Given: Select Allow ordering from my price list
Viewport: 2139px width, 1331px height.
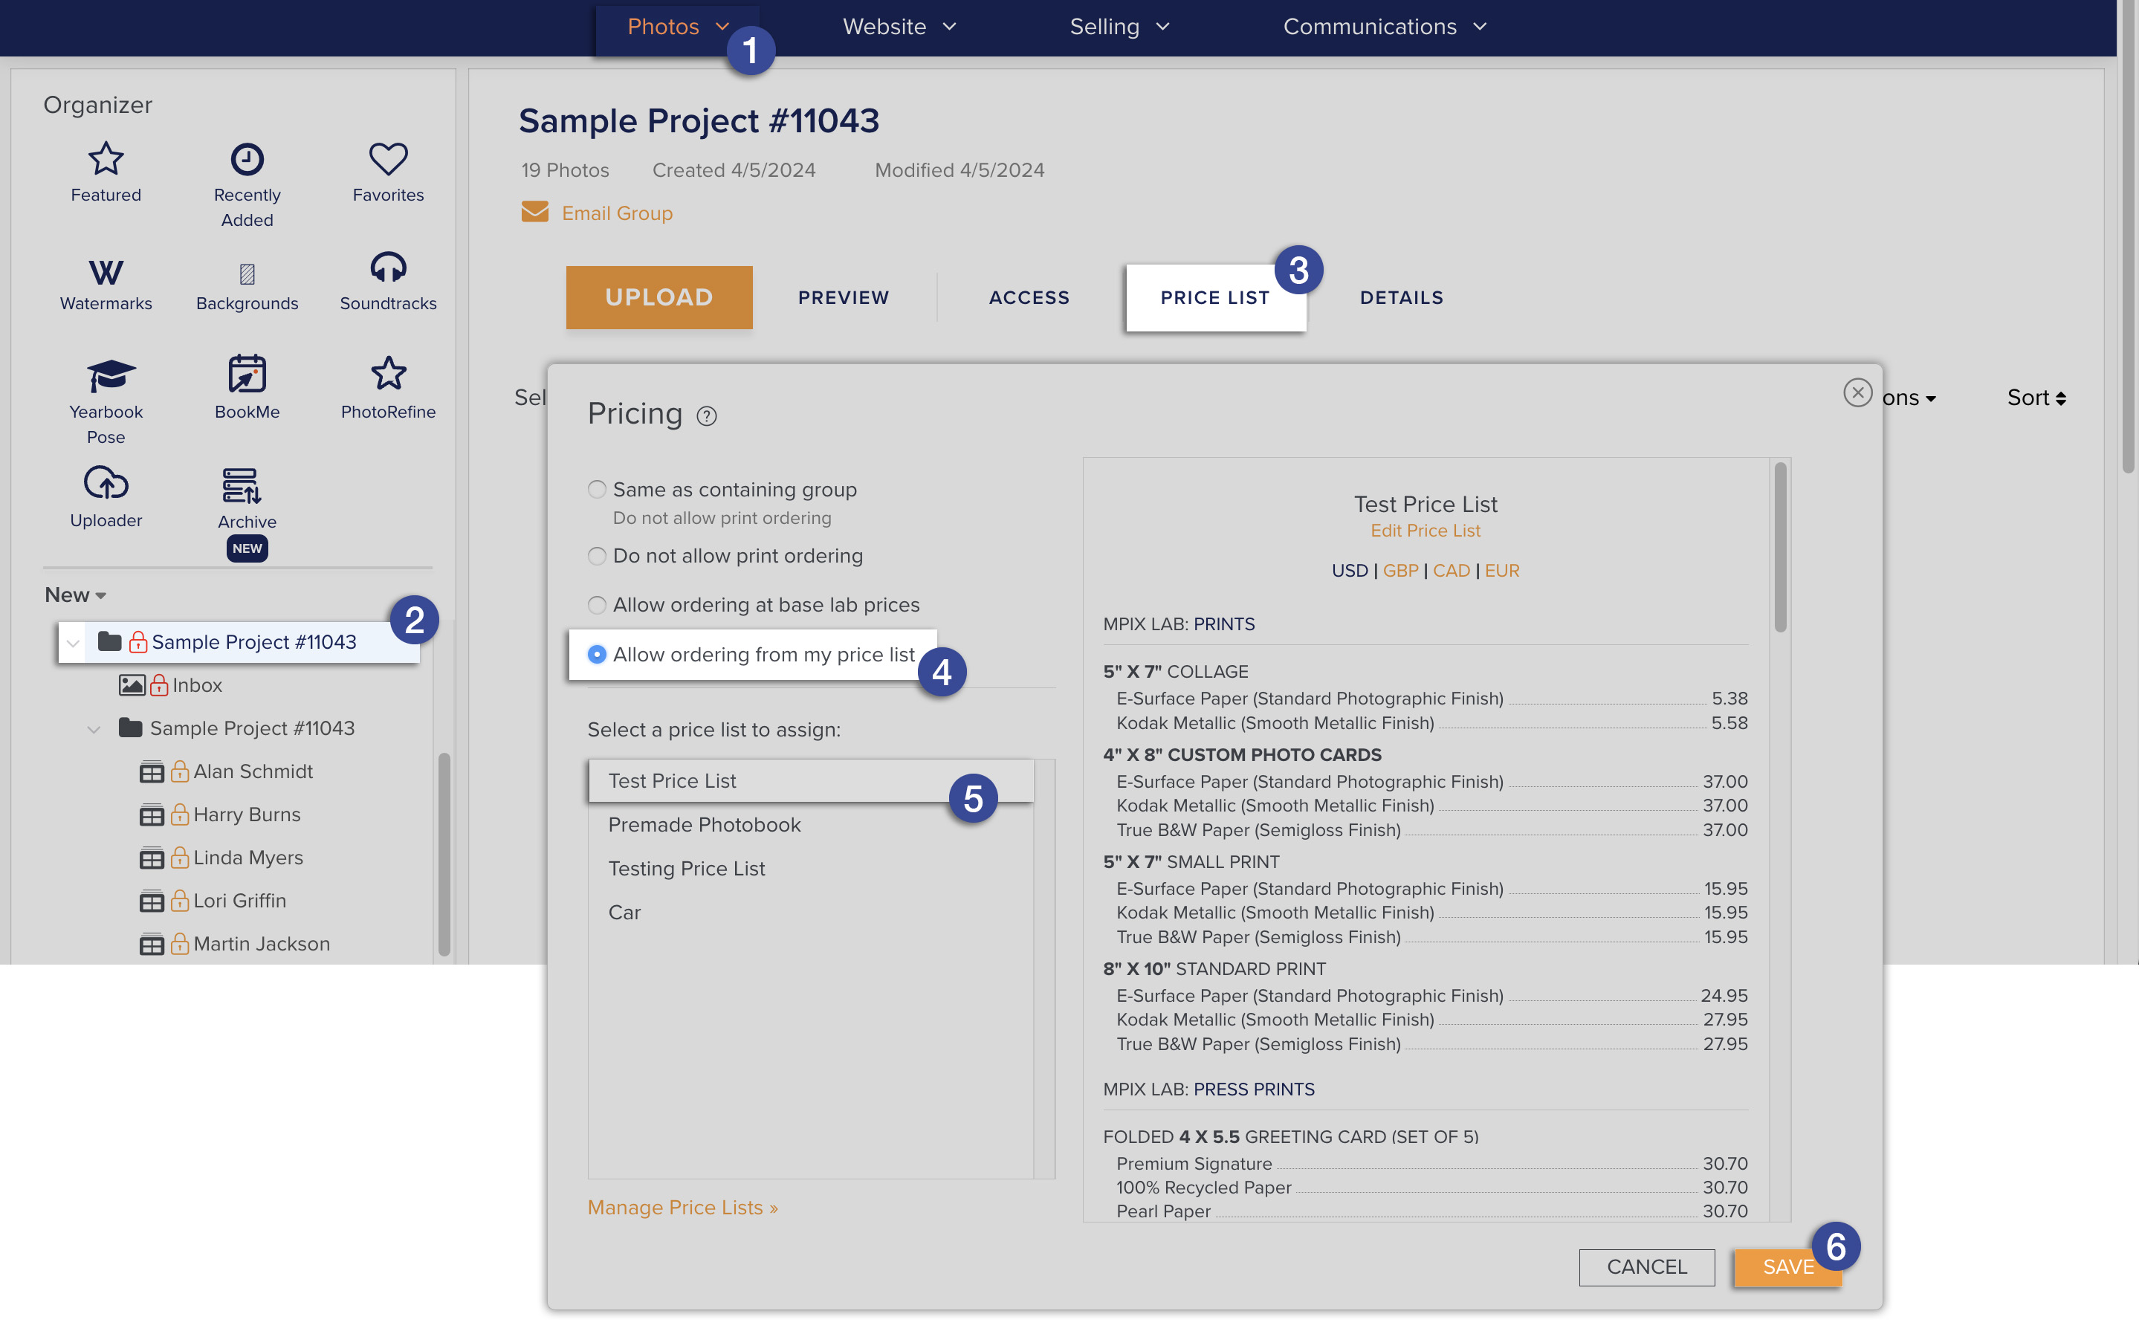Looking at the screenshot, I should (597, 654).
